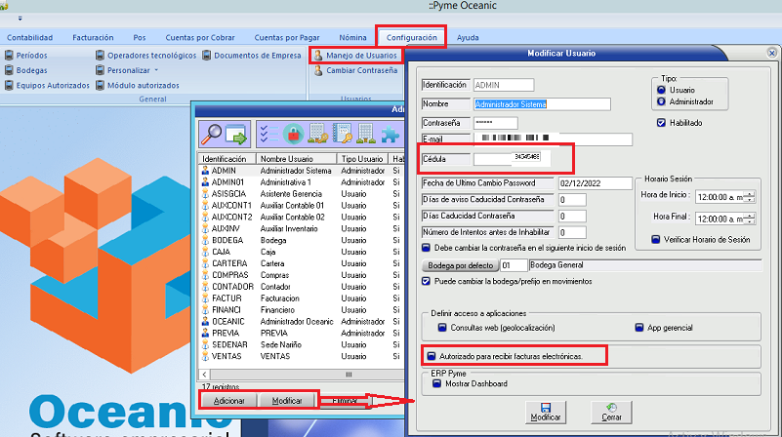The height and width of the screenshot is (437, 782).
Task: Select the Administrador type radio button
Action: 661,101
